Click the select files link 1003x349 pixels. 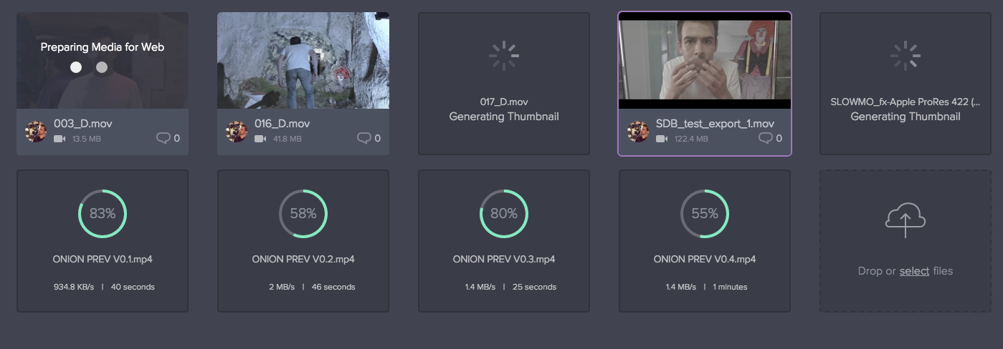(914, 271)
